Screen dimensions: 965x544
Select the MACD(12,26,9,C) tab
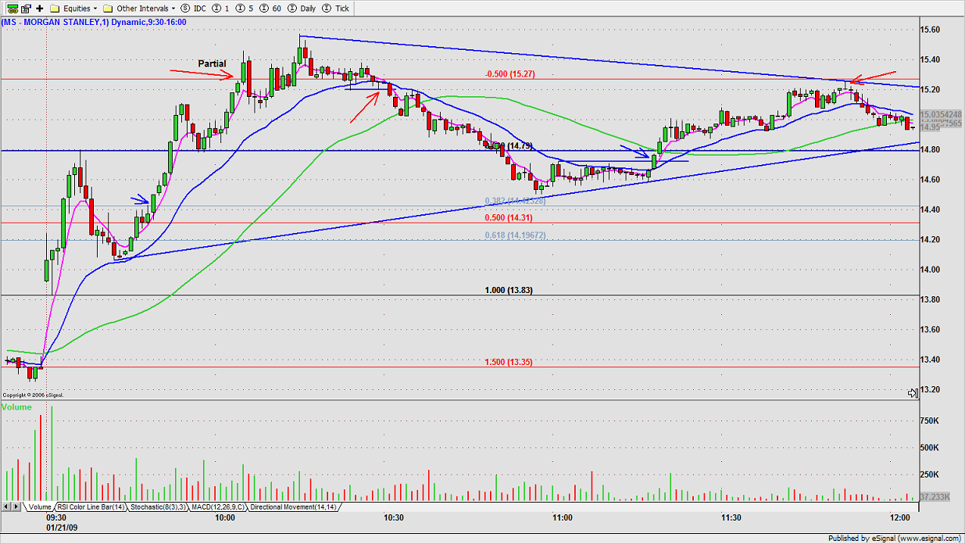(x=217, y=507)
